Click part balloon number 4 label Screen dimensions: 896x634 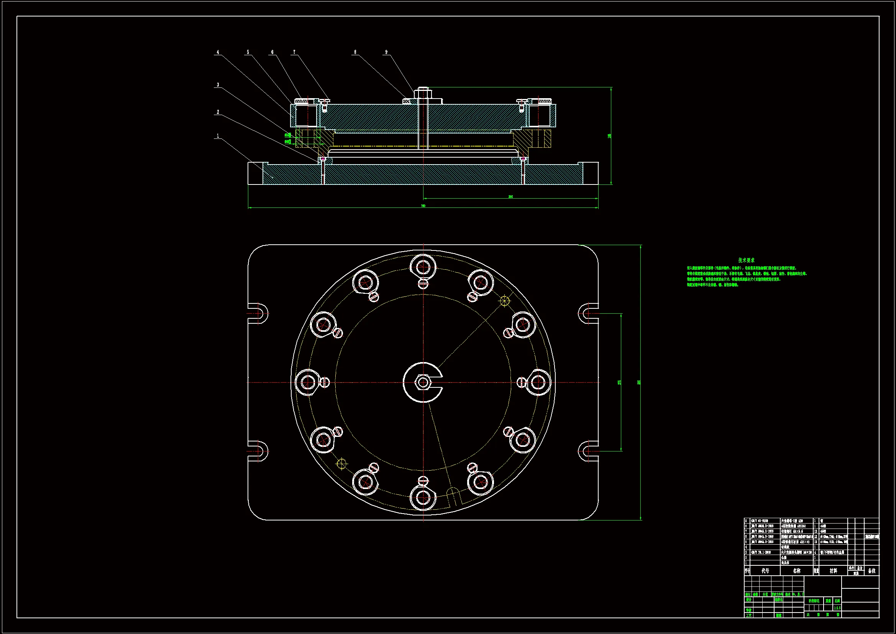[218, 52]
